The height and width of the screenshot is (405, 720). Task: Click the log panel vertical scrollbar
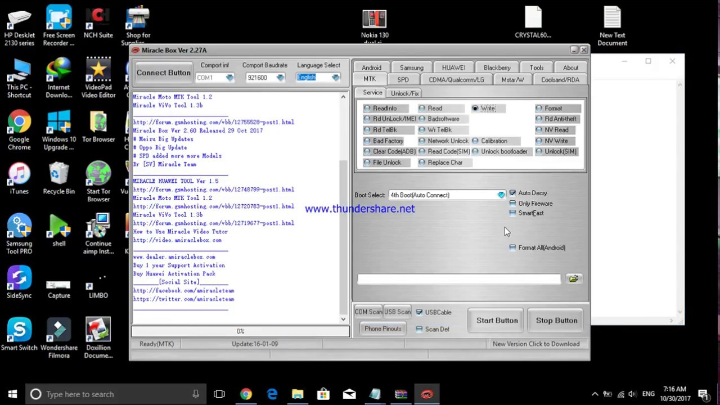coord(343,208)
